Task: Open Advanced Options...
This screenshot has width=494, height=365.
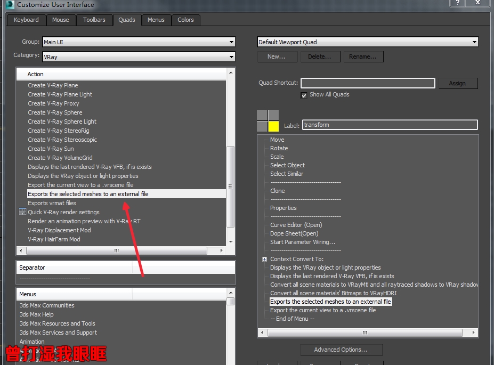Action: coord(341,350)
